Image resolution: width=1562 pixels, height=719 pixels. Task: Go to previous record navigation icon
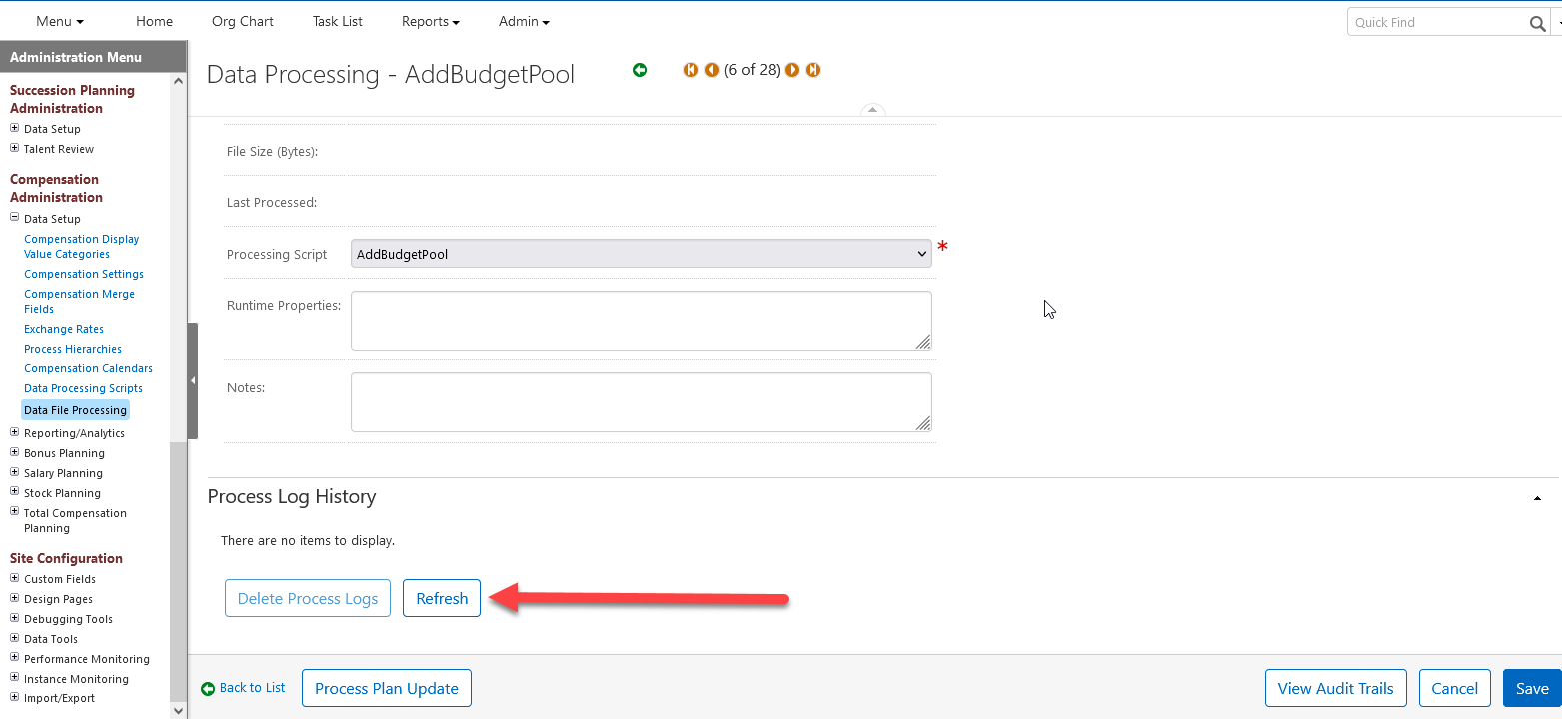[x=712, y=70]
